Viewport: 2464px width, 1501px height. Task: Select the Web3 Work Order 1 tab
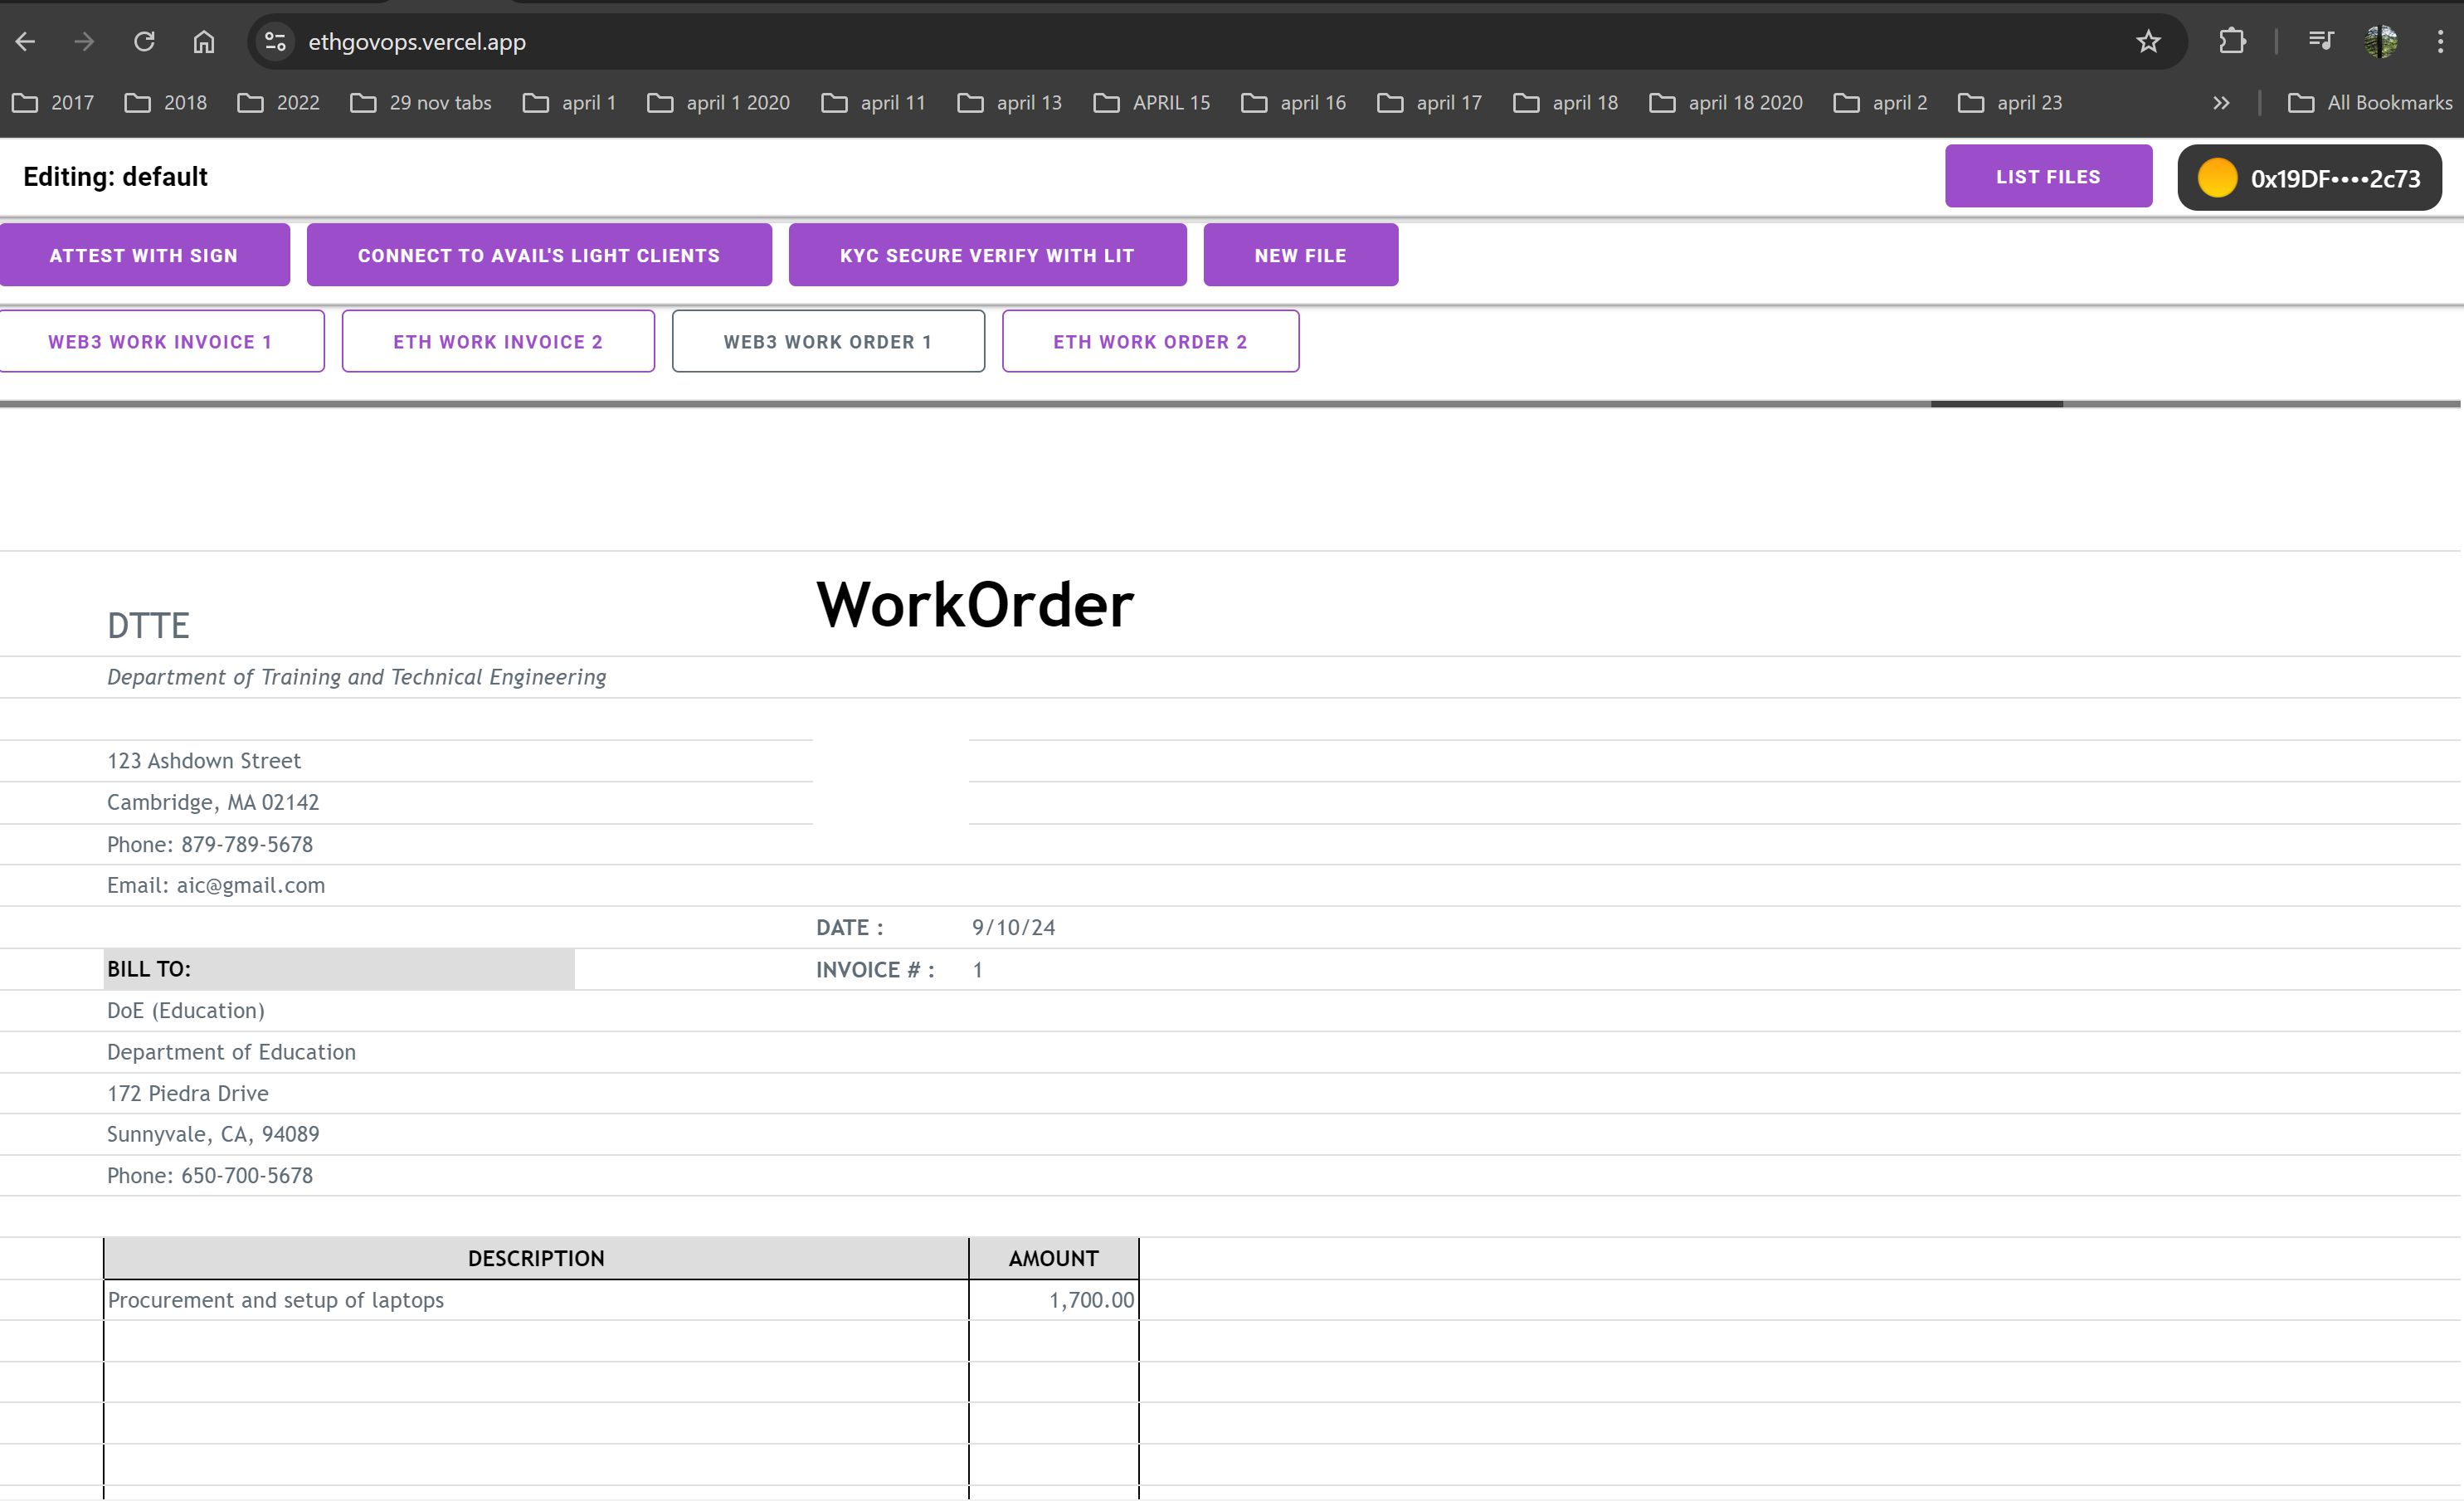(829, 339)
